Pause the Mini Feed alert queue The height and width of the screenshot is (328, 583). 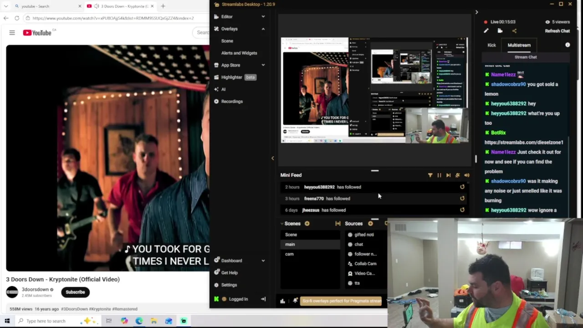[x=439, y=175]
